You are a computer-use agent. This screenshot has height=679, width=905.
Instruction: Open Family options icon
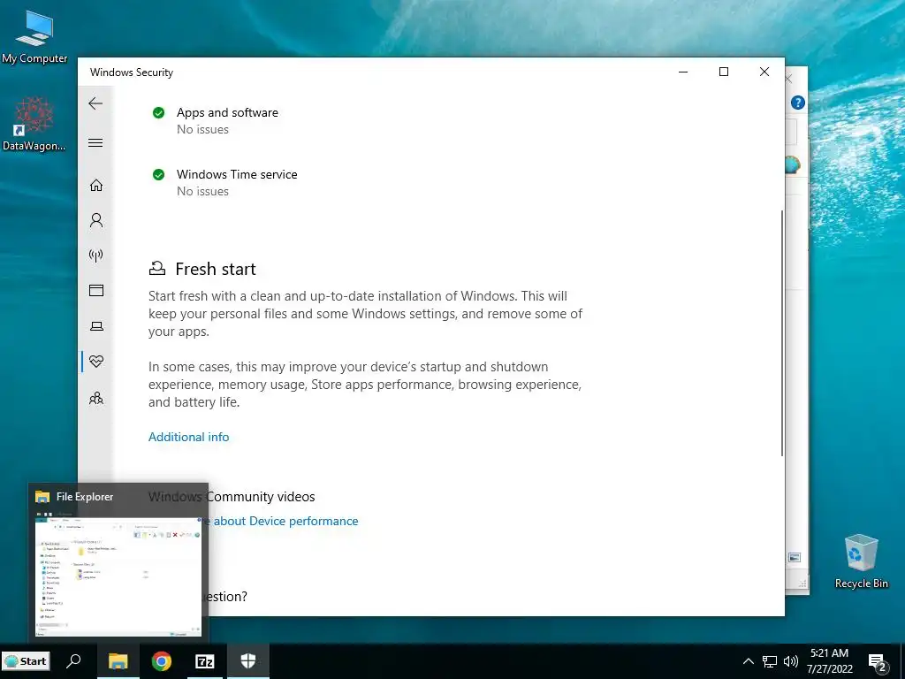coord(96,399)
